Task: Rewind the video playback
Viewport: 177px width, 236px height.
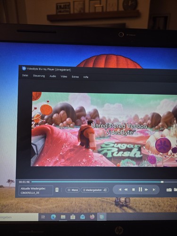Action: (126, 190)
